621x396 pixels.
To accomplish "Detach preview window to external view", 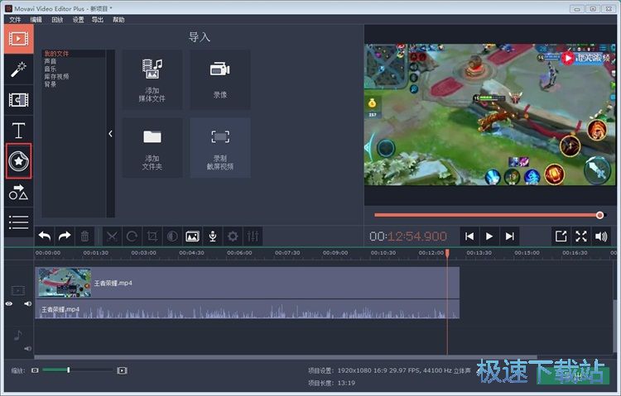I will point(561,236).
